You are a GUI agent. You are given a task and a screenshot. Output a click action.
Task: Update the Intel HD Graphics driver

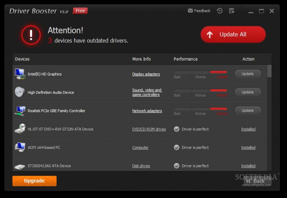pyautogui.click(x=248, y=74)
